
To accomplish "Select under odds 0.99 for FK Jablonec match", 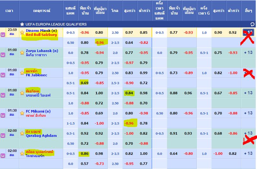I will point(144,73).
